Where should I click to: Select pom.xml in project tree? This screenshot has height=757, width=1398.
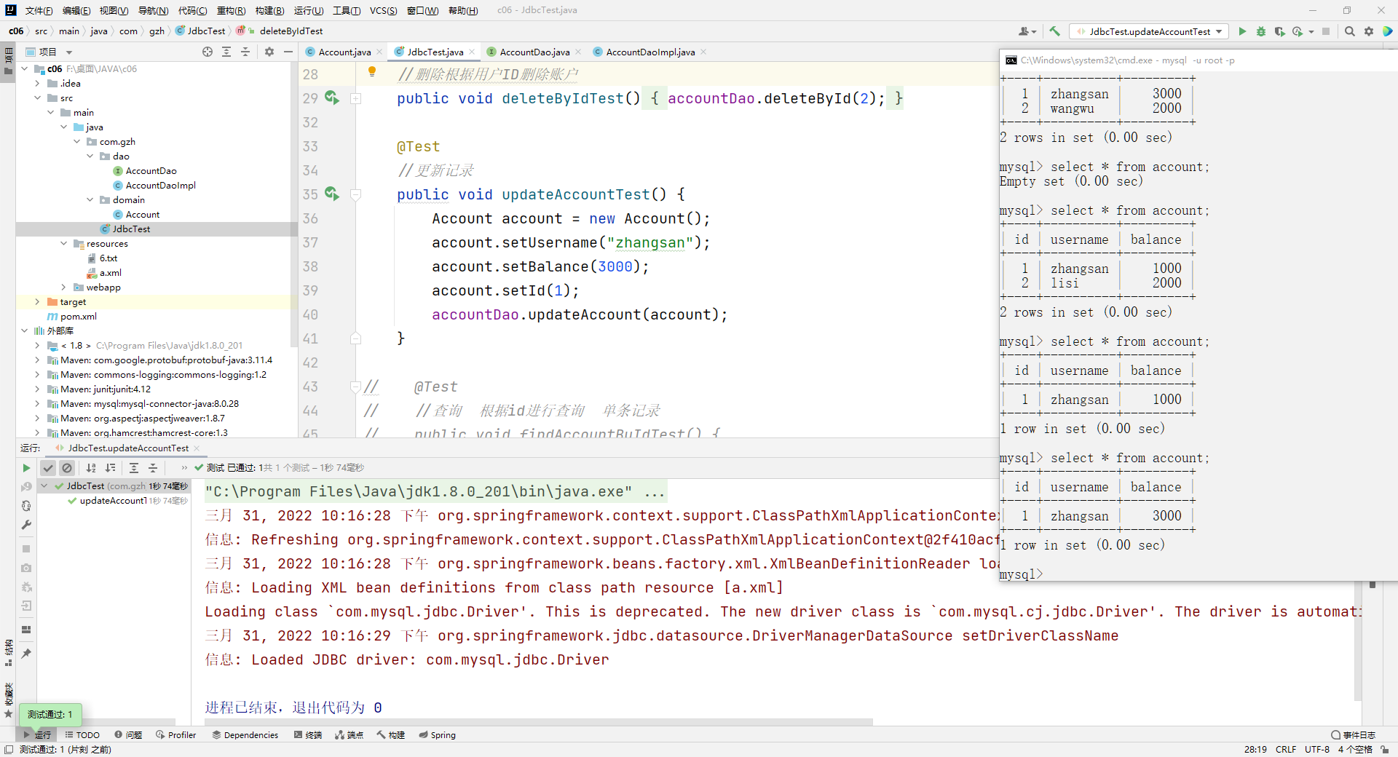tap(78, 317)
